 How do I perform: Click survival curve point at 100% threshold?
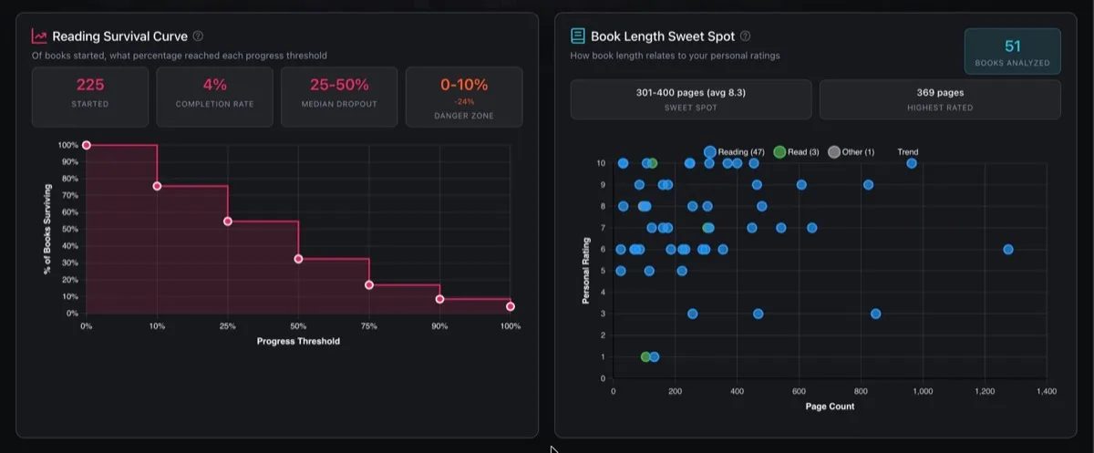tap(511, 306)
